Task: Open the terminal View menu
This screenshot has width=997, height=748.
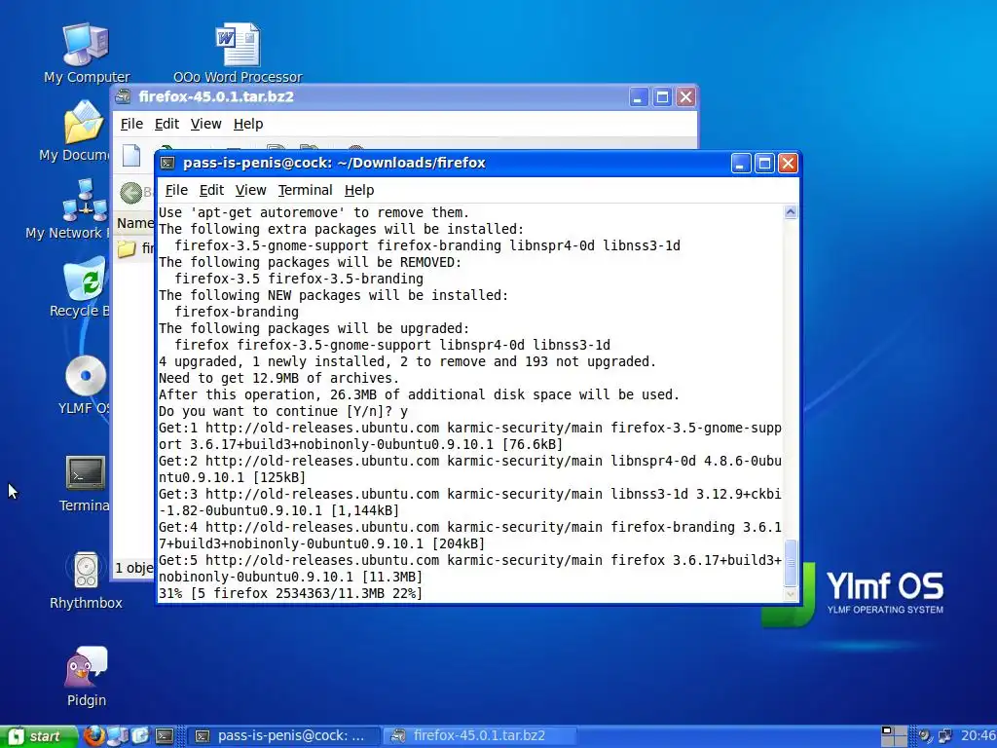Action: (250, 190)
